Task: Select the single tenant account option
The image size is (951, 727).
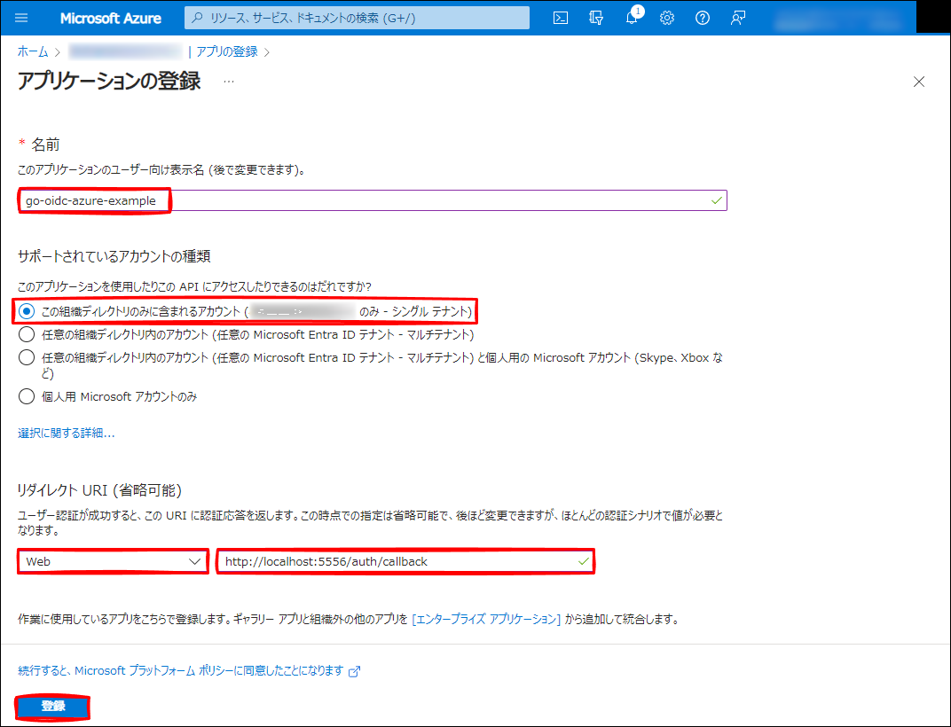Action: pyautogui.click(x=27, y=312)
